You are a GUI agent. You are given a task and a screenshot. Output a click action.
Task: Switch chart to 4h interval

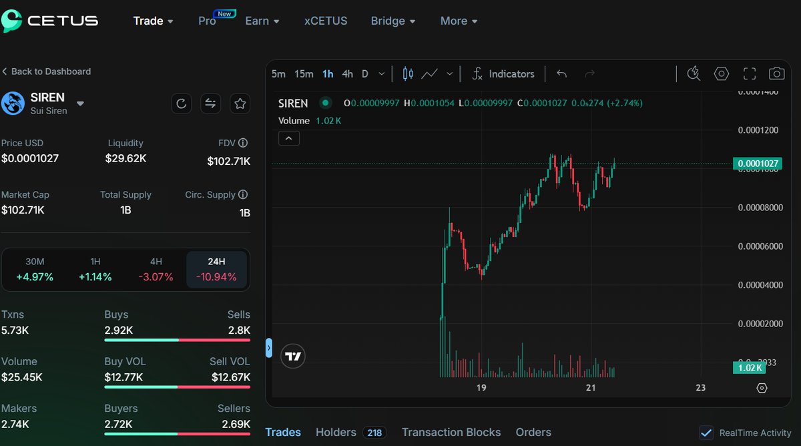(x=347, y=74)
